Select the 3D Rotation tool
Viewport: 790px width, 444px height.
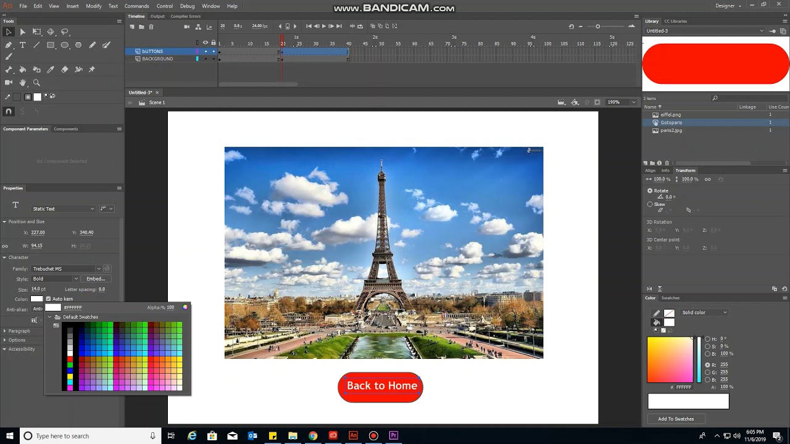pyautogui.click(x=51, y=31)
